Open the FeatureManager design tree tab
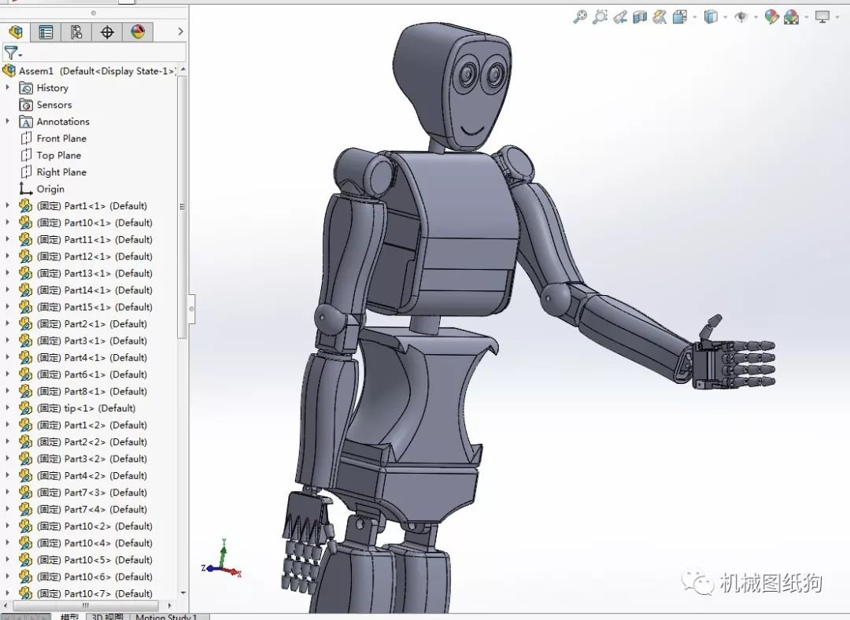Image resolution: width=850 pixels, height=620 pixels. [16, 32]
